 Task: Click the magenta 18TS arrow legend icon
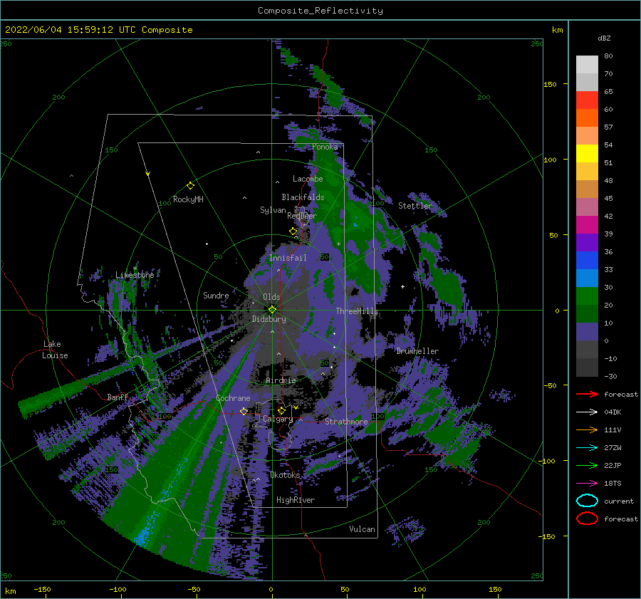[x=587, y=484]
